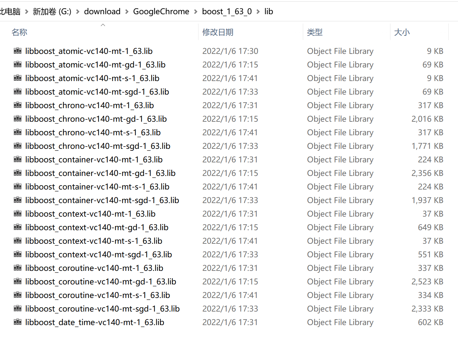Click the icon beside libboost_context-vc140-mt-sgd-1_63.lib
This screenshot has height=338, width=458.
tap(17, 254)
